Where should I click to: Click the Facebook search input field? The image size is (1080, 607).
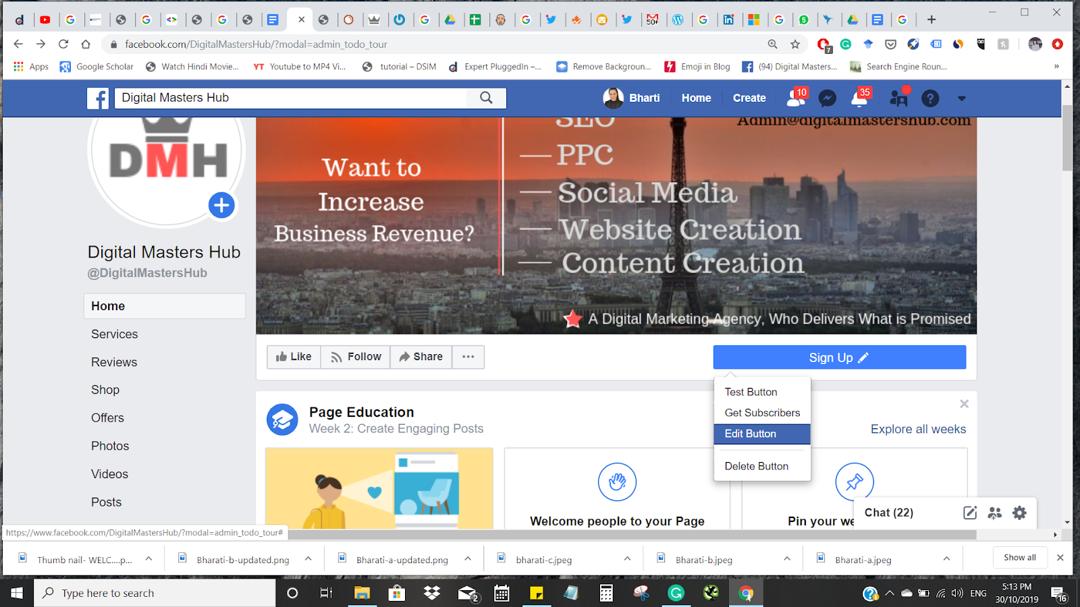tap(290, 98)
